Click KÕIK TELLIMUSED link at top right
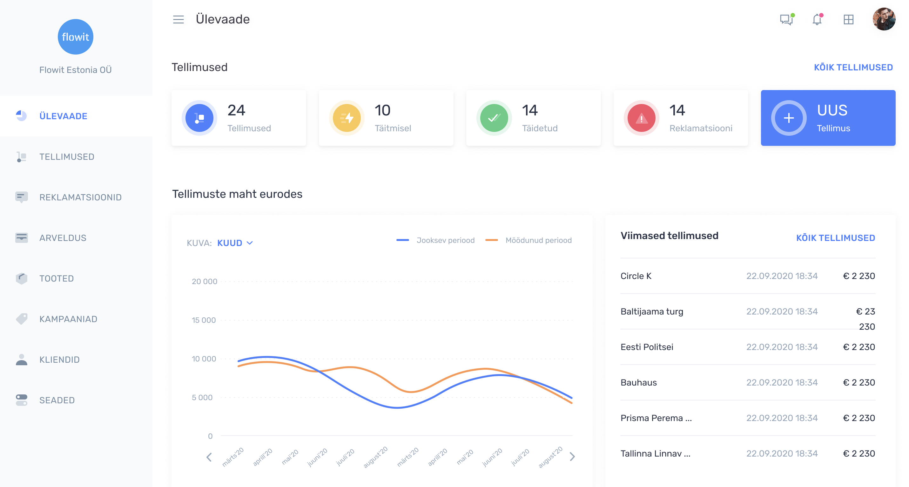This screenshot has width=909, height=487. (x=853, y=67)
